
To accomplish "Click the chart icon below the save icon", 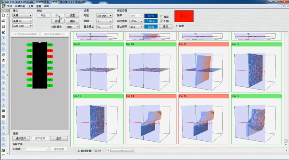I will tap(3, 32).
